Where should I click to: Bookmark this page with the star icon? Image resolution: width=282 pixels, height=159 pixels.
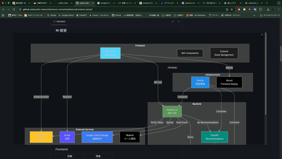(233, 9)
